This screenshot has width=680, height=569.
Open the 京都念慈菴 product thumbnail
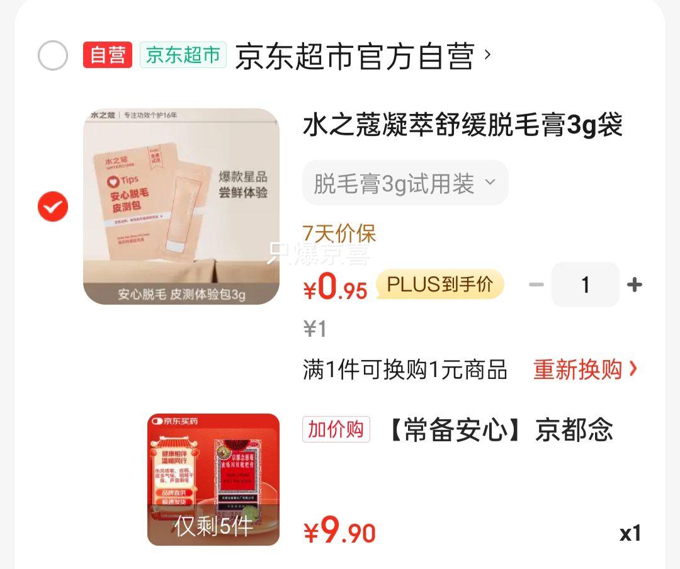coord(213,480)
